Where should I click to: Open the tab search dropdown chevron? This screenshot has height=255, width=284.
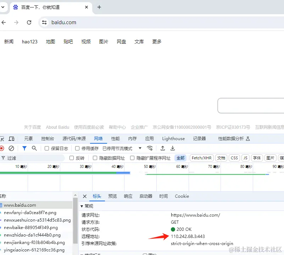click(3, 7)
